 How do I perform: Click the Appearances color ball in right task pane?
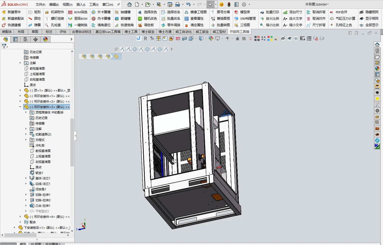pos(377,69)
